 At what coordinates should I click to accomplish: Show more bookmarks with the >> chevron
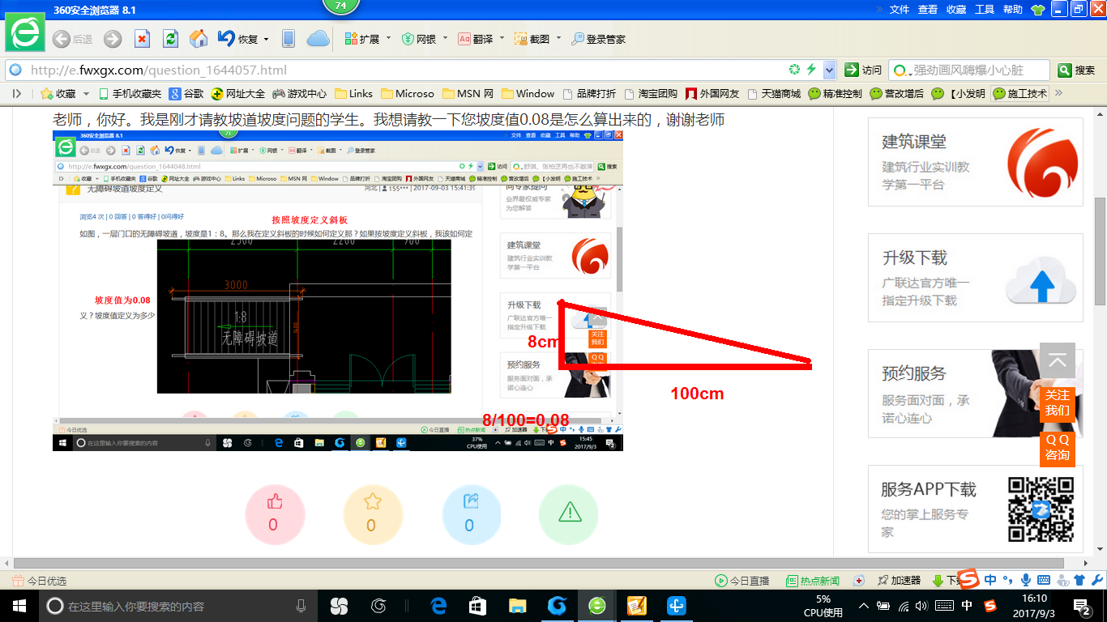1058,93
